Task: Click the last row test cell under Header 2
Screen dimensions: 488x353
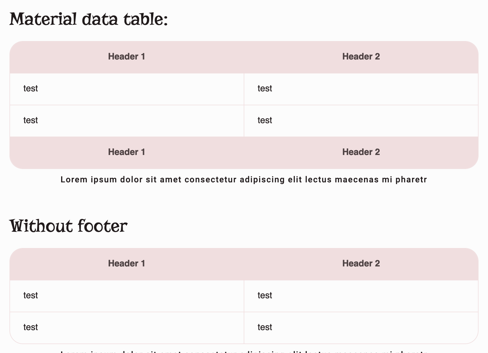Action: pyautogui.click(x=265, y=327)
